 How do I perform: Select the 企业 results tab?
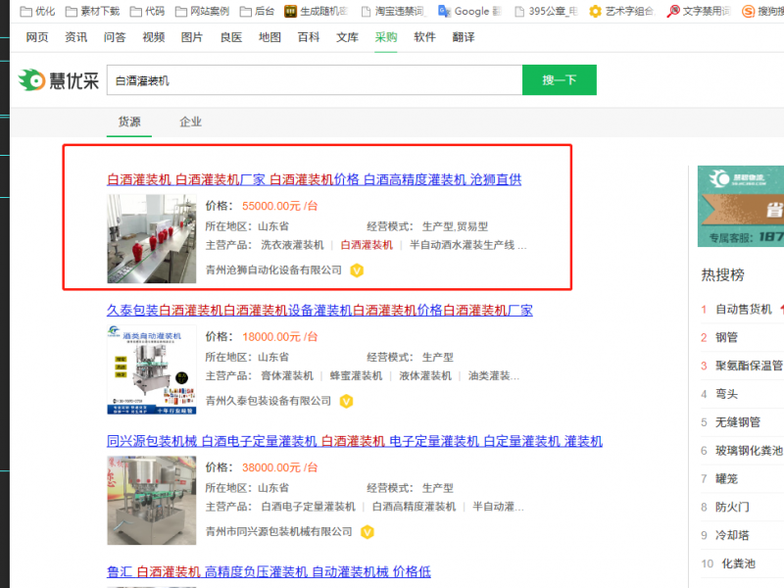[190, 122]
